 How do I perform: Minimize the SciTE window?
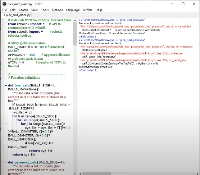click(x=172, y=4)
